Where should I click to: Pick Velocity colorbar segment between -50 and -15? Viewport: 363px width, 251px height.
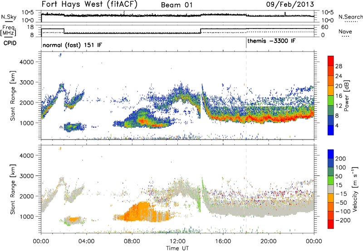[x=331, y=198]
